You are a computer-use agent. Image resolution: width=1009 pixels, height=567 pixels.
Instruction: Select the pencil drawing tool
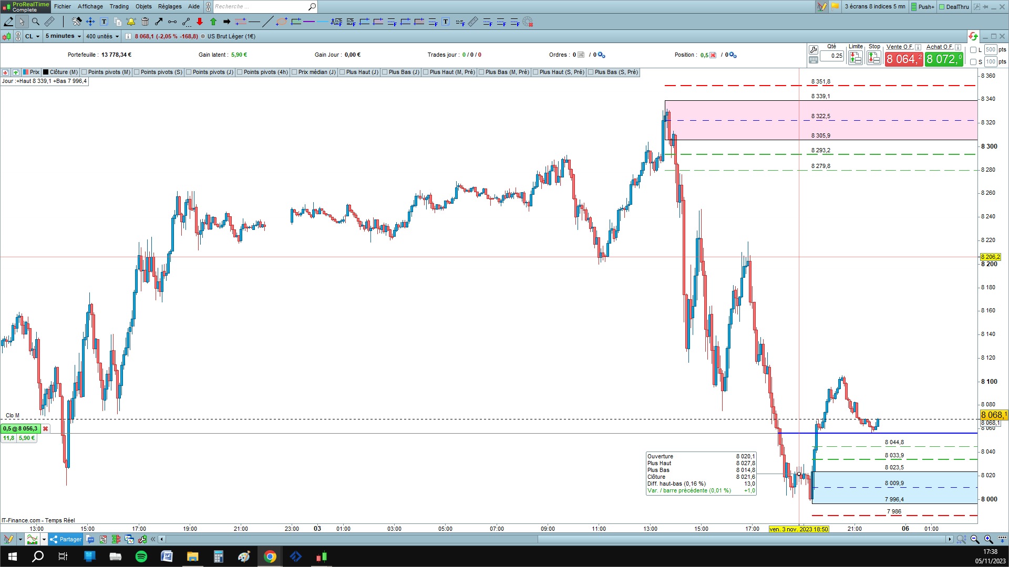click(8, 22)
